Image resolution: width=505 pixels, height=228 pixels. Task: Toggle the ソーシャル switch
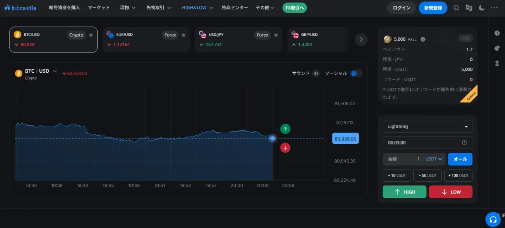[356, 74]
